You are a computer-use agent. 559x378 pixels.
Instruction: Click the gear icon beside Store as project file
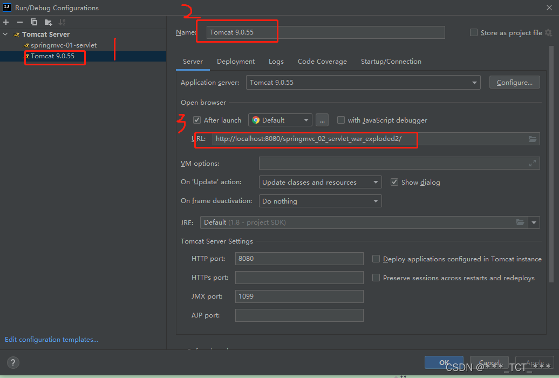[549, 32]
